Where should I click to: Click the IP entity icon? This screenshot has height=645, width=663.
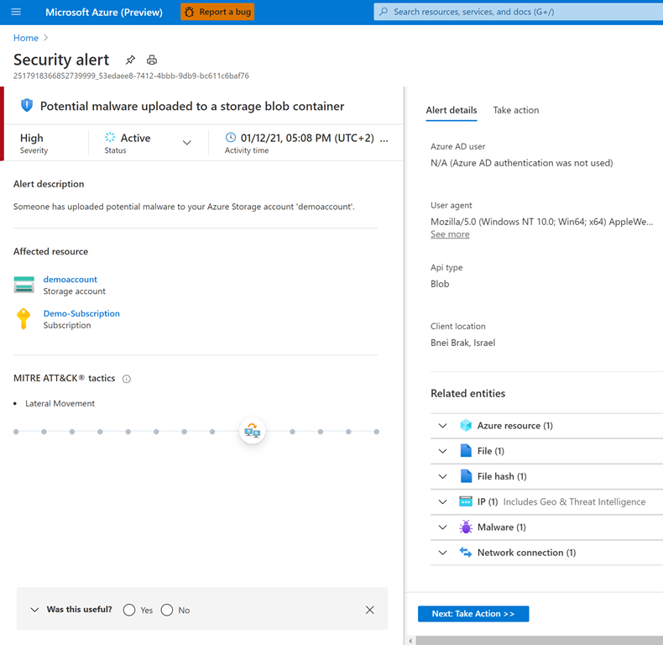click(466, 501)
